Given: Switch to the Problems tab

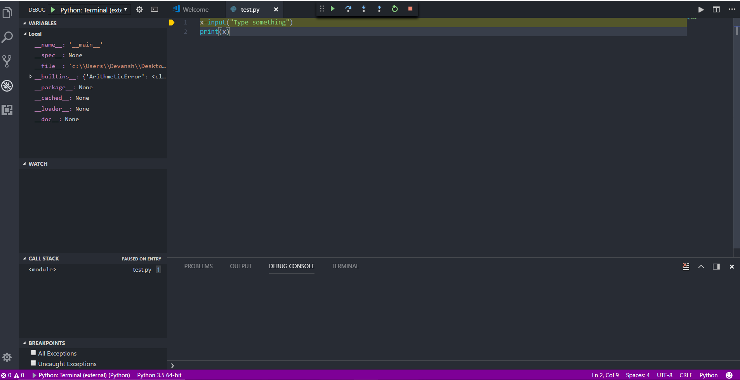Looking at the screenshot, I should (198, 266).
